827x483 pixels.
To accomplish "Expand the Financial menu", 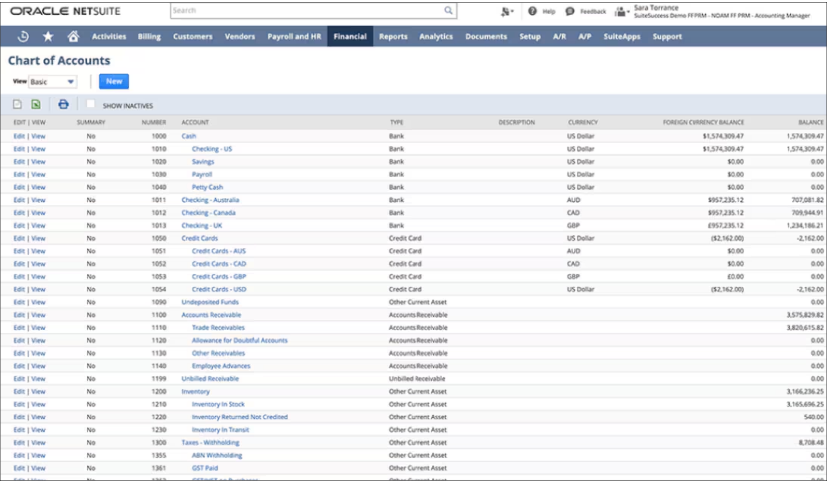I will click(x=350, y=37).
